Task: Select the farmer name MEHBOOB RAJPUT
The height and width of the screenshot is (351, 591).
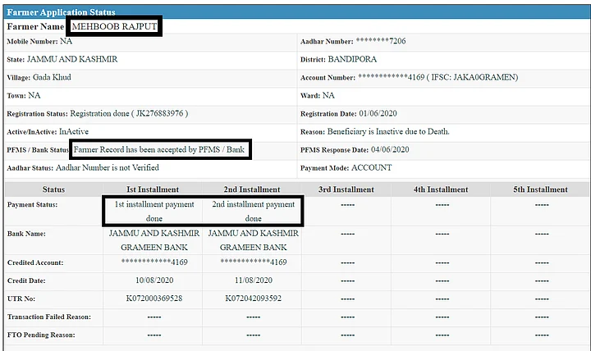Action: 113,26
